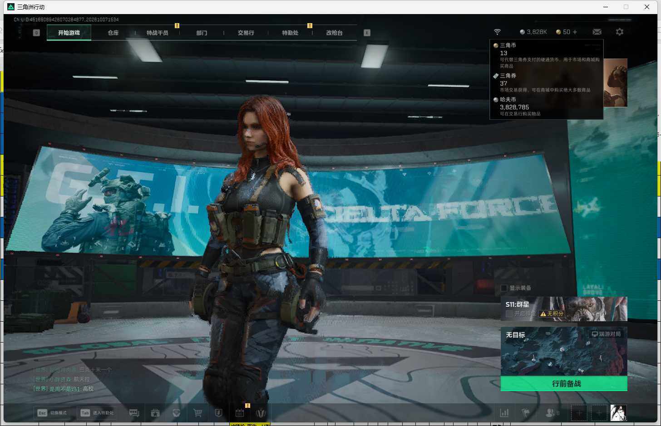The image size is (661, 426).
Task: Check the Wi-Fi network status icon
Action: pos(498,32)
